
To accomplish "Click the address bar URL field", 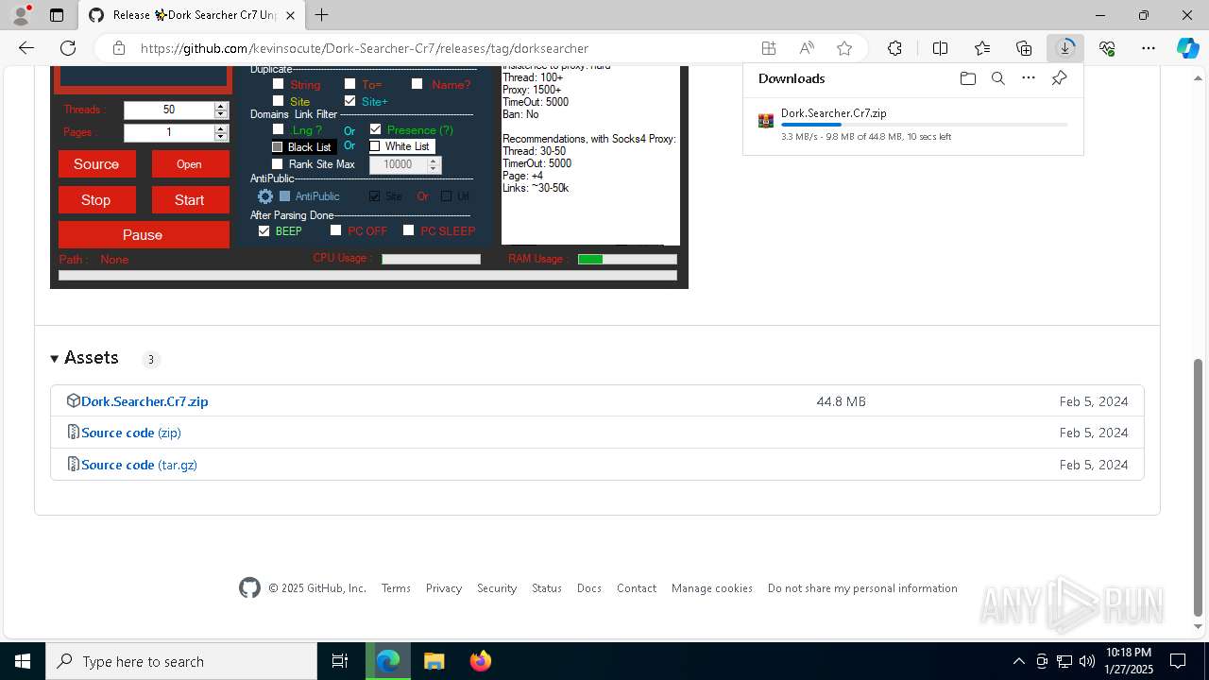I will tap(444, 48).
